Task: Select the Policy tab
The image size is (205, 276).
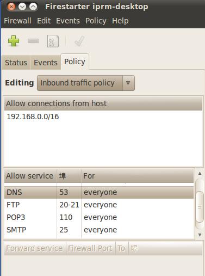Action: 74,62
